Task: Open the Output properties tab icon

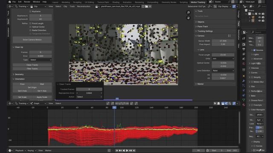Action: coord(244,49)
